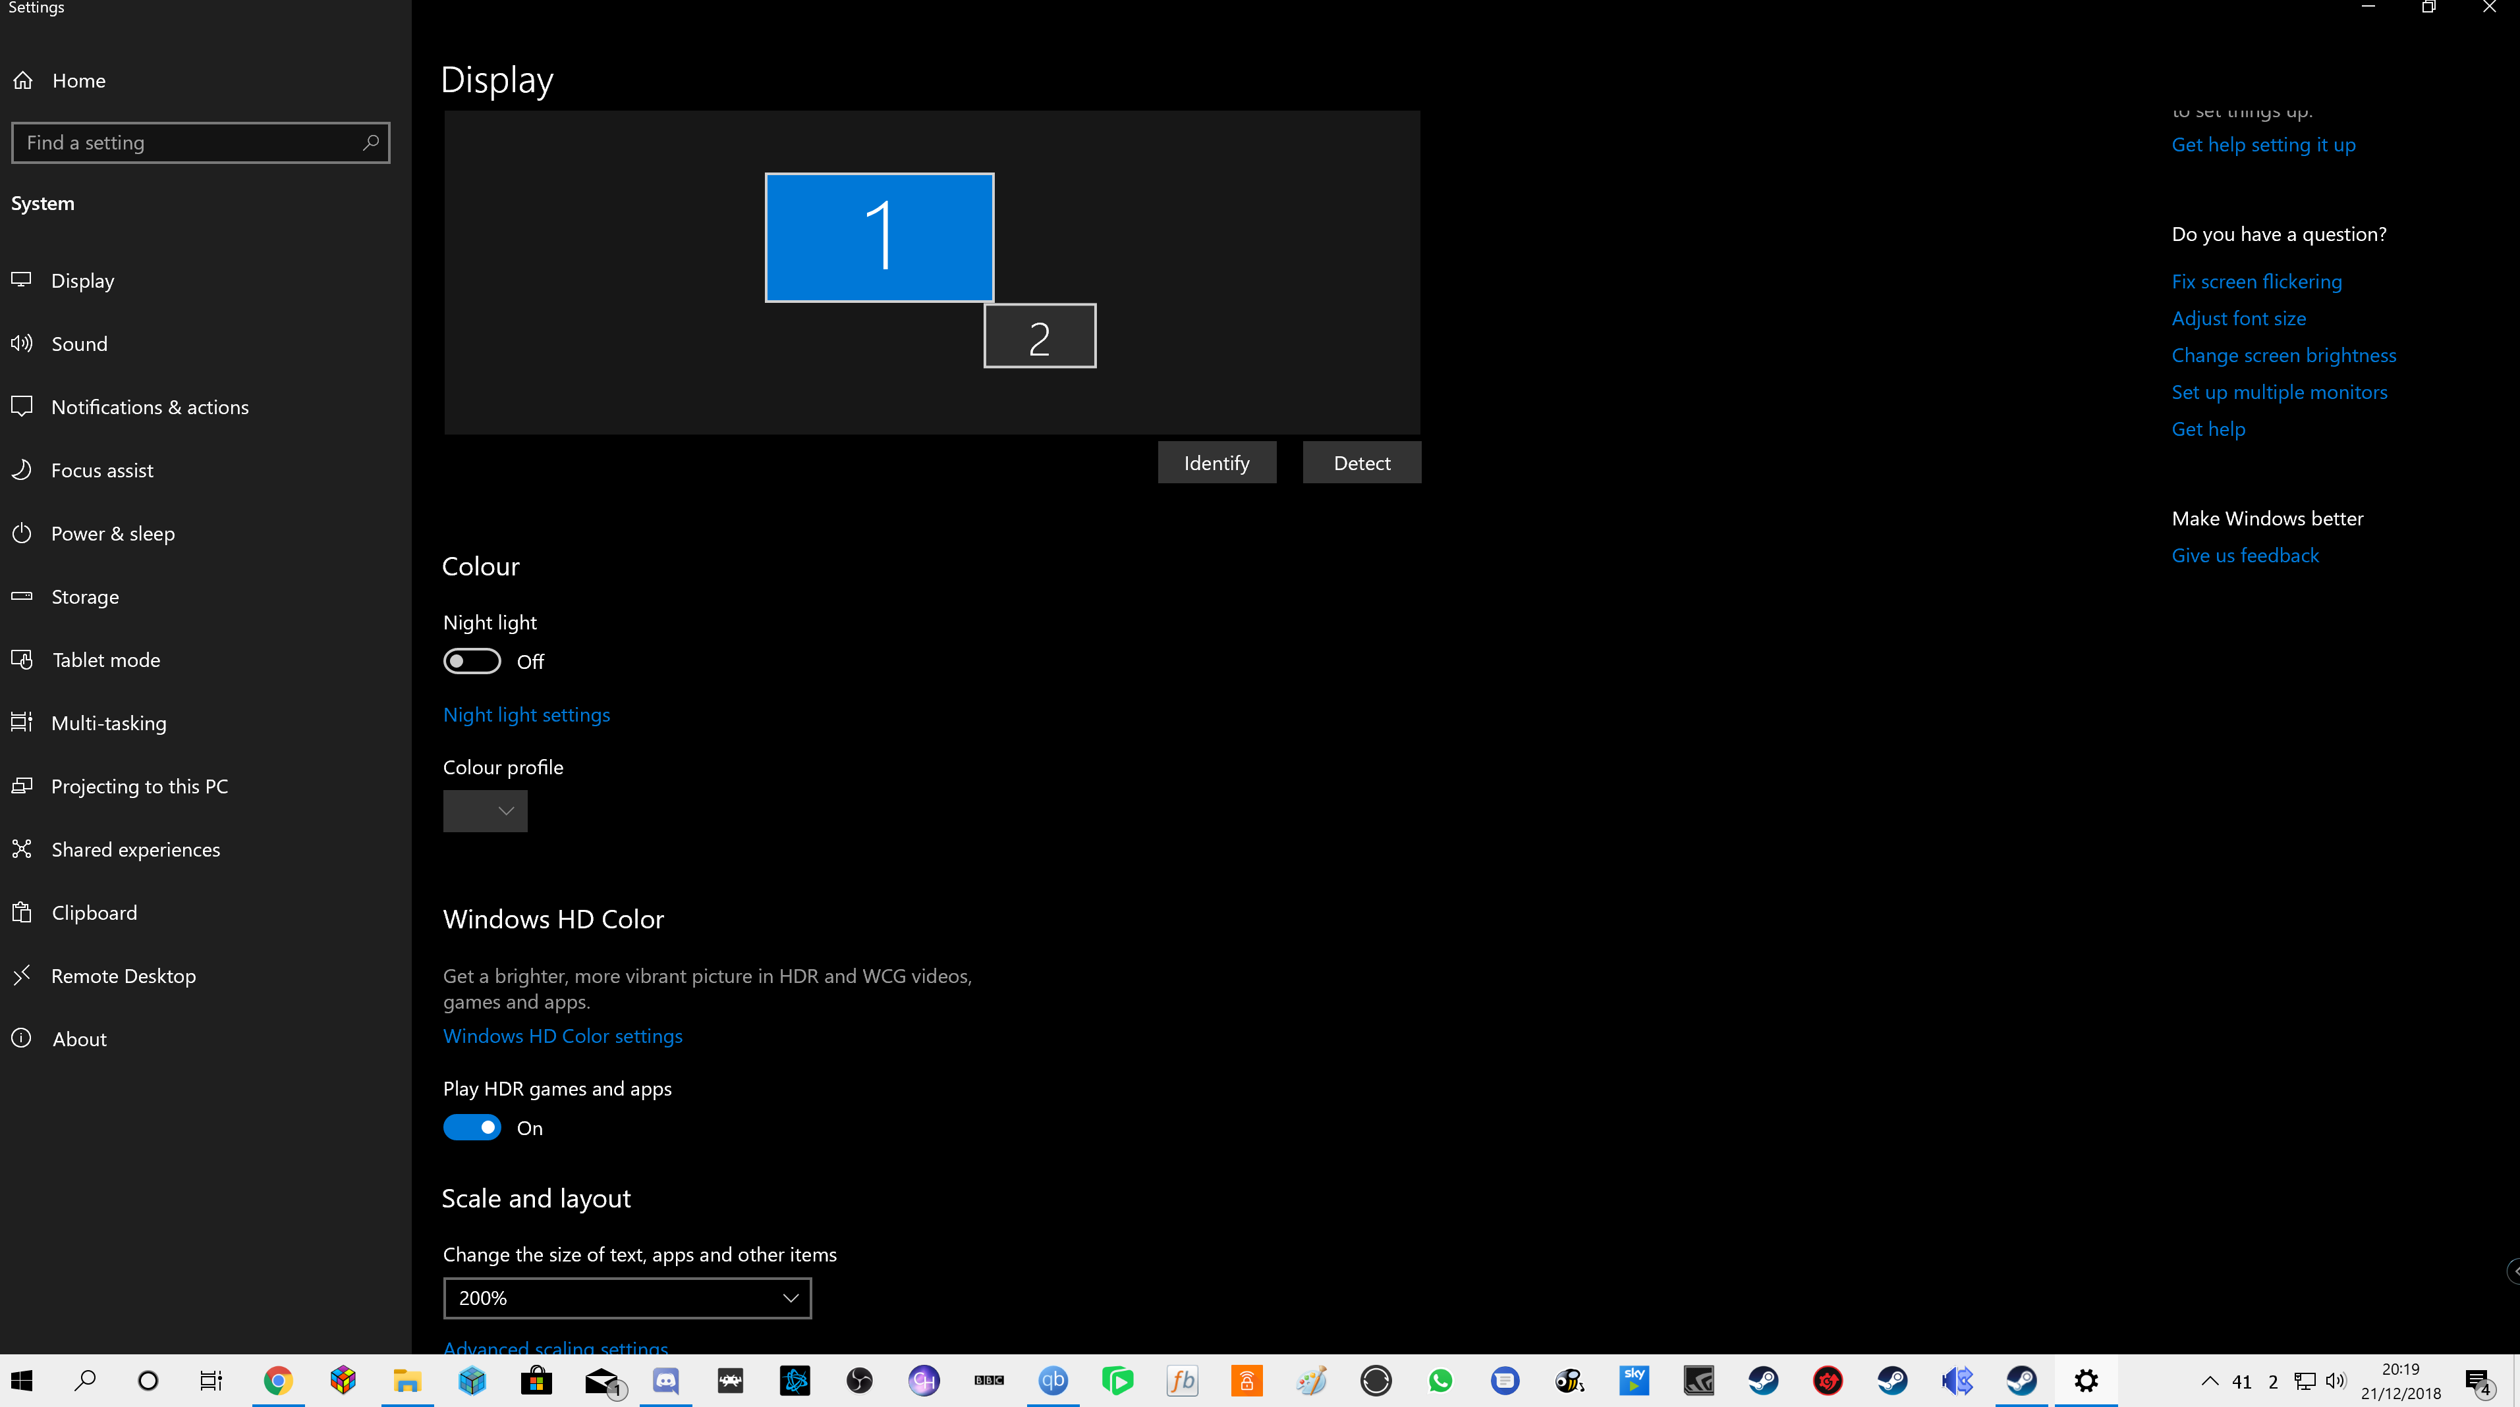Open Microsoft Store from the taskbar
The width and height of the screenshot is (2520, 1407).
click(536, 1381)
